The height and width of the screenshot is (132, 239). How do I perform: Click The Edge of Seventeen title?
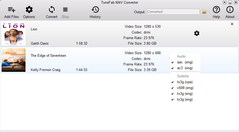click(x=48, y=56)
